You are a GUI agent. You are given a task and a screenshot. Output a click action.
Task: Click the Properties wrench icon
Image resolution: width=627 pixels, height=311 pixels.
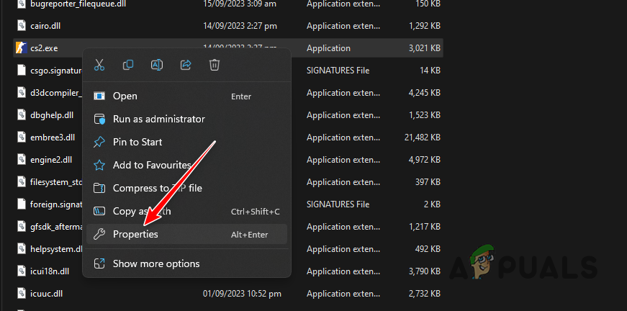(x=99, y=234)
